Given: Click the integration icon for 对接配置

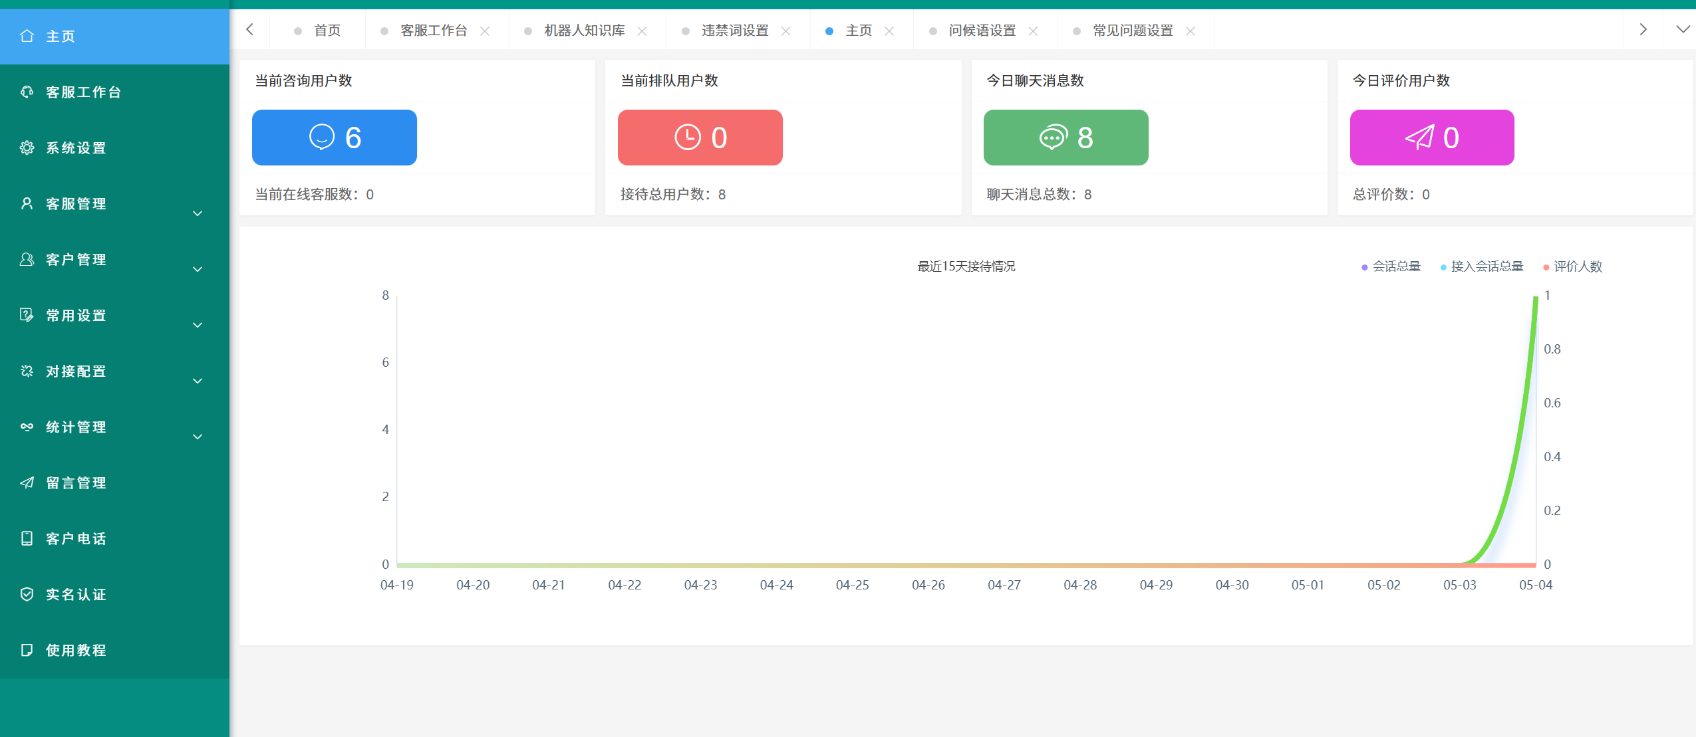Looking at the screenshot, I should (x=27, y=371).
